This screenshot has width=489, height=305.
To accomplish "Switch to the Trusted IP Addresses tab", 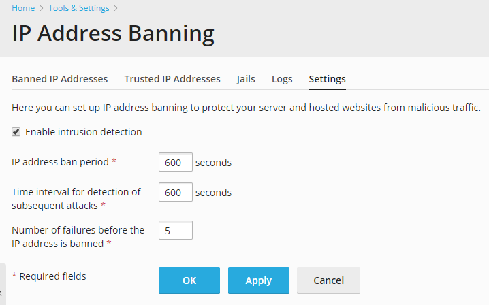I will coord(172,79).
